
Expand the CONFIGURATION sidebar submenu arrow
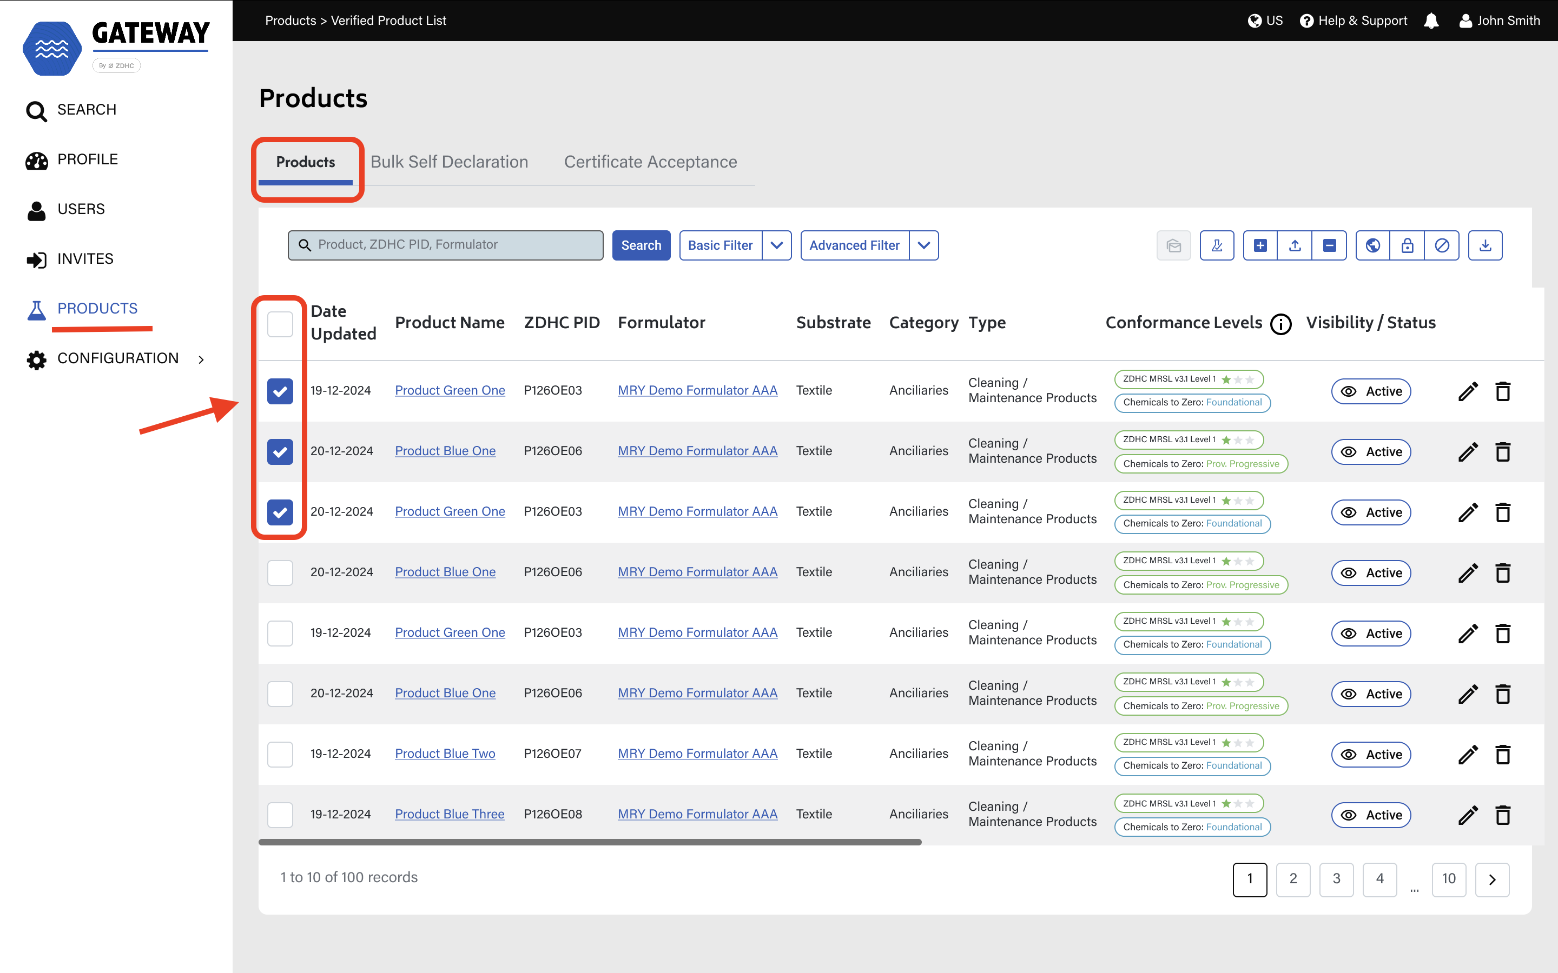[201, 359]
